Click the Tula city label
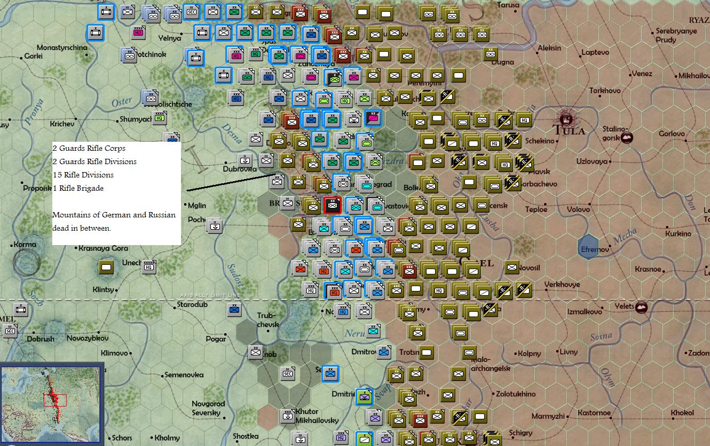This screenshot has height=446, width=710. click(569, 131)
